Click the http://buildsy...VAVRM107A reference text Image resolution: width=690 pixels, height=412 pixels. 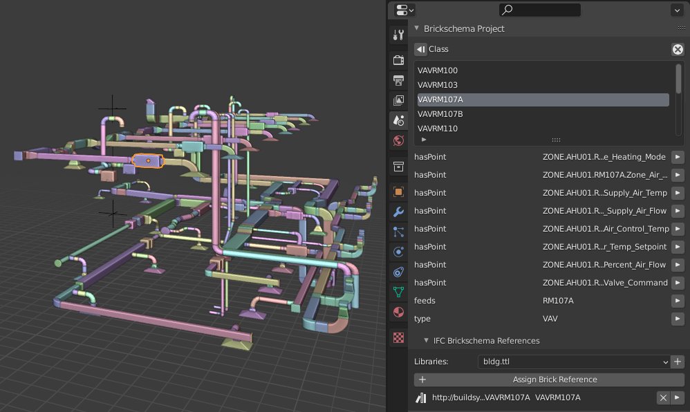coord(481,397)
